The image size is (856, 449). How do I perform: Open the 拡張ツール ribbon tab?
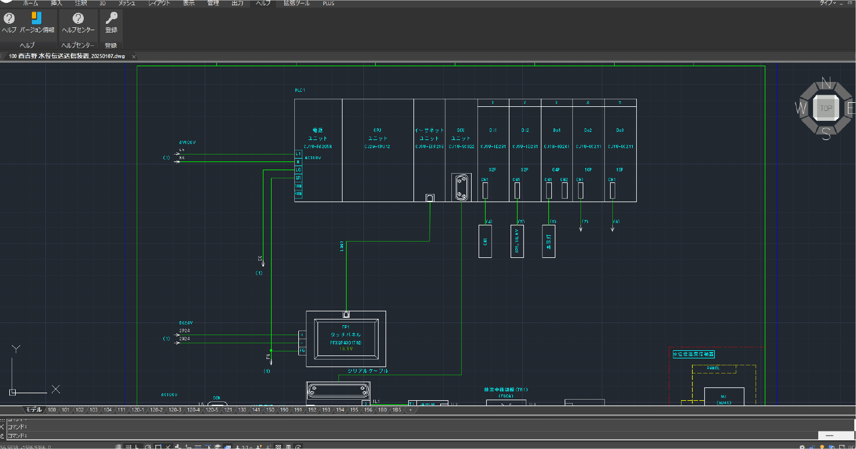297,3
